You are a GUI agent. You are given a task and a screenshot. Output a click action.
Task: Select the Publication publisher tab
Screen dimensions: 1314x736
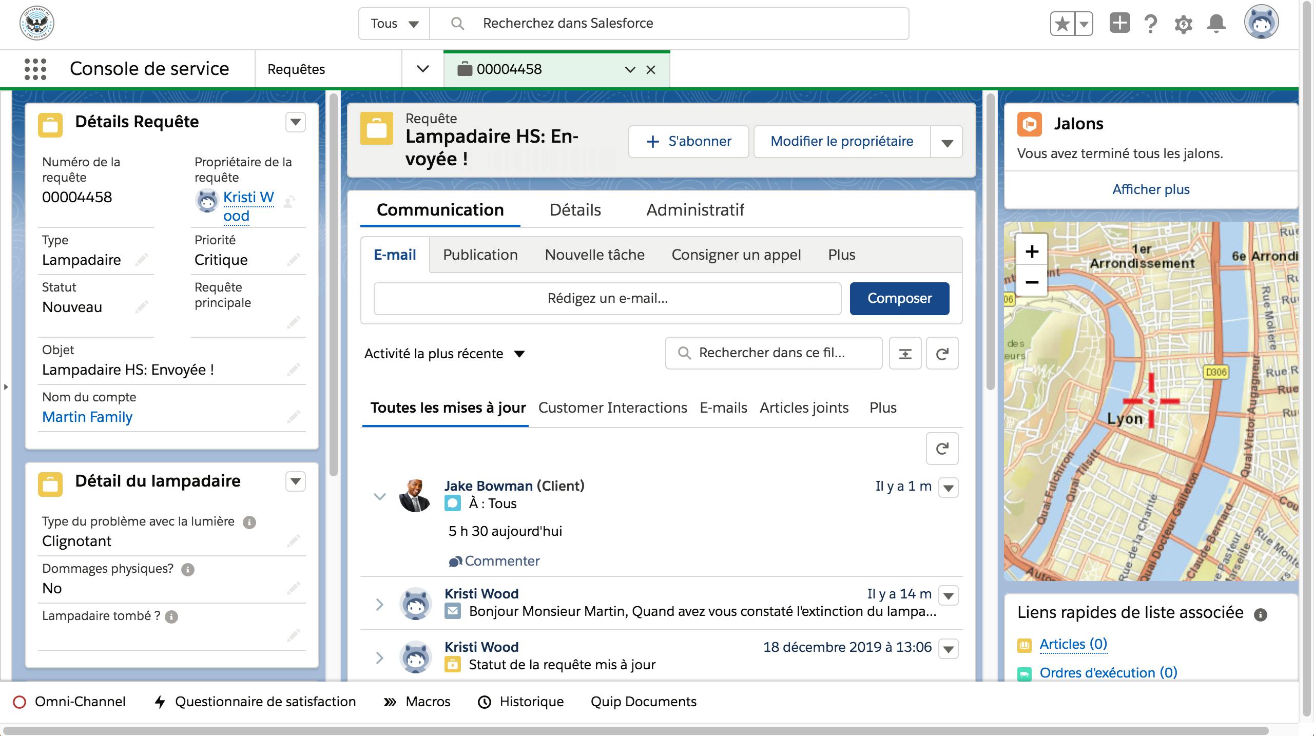[x=480, y=255]
